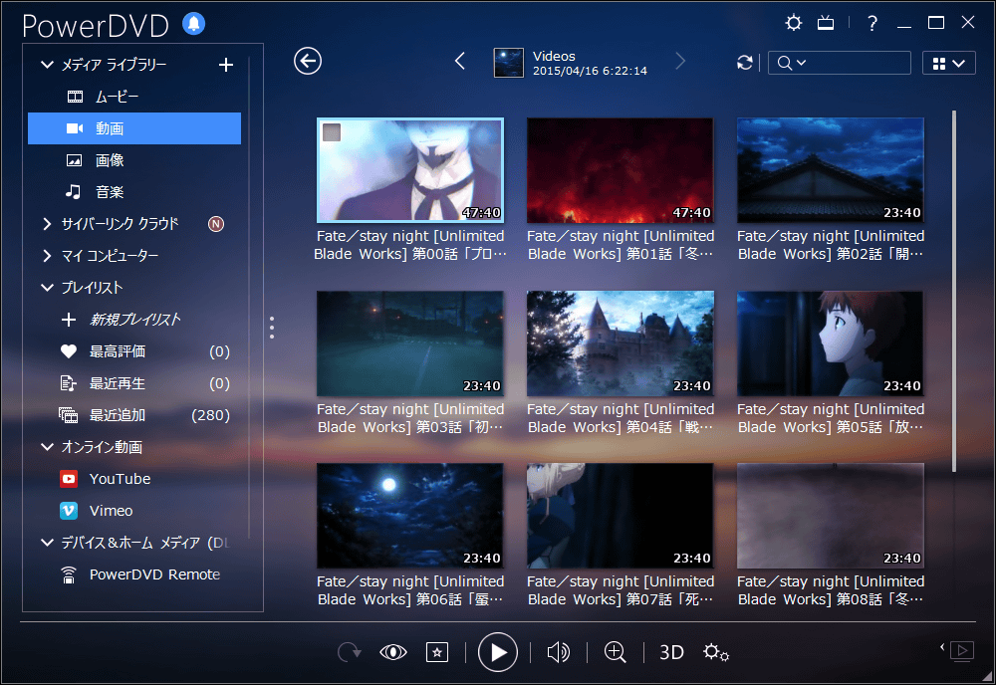
Task: Select episode 第08話 thumbnail
Action: point(831,516)
